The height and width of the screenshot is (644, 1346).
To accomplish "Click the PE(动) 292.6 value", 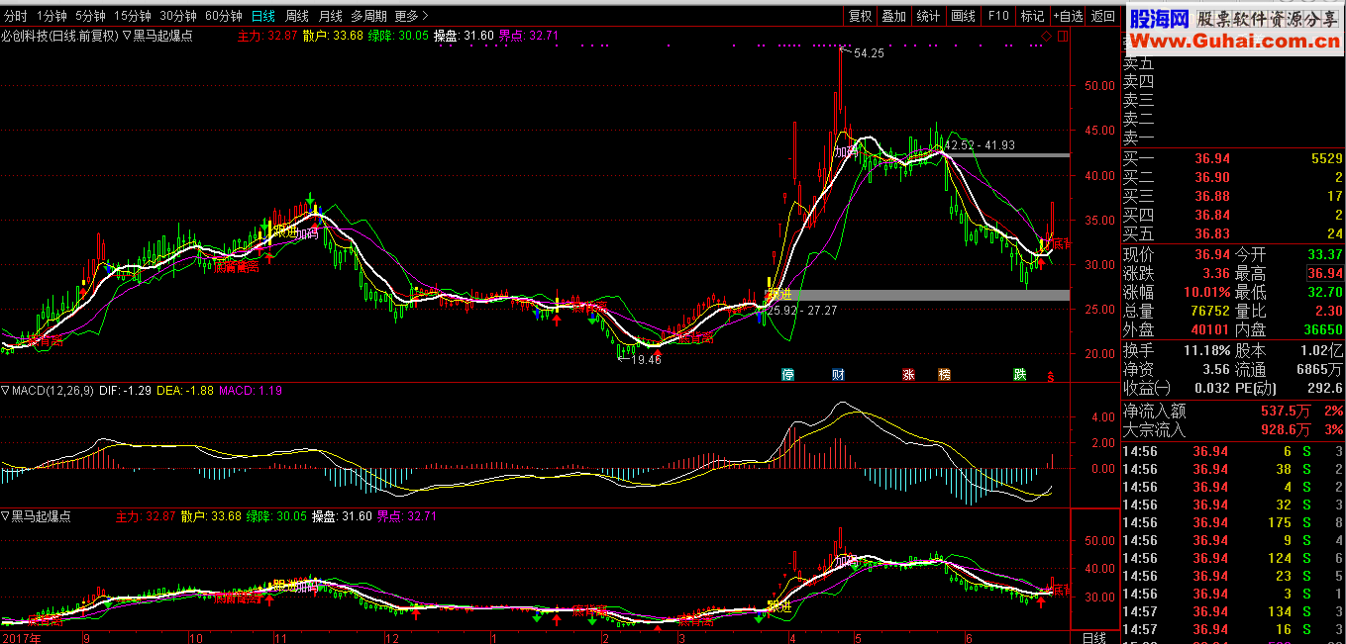I will [x=1326, y=389].
